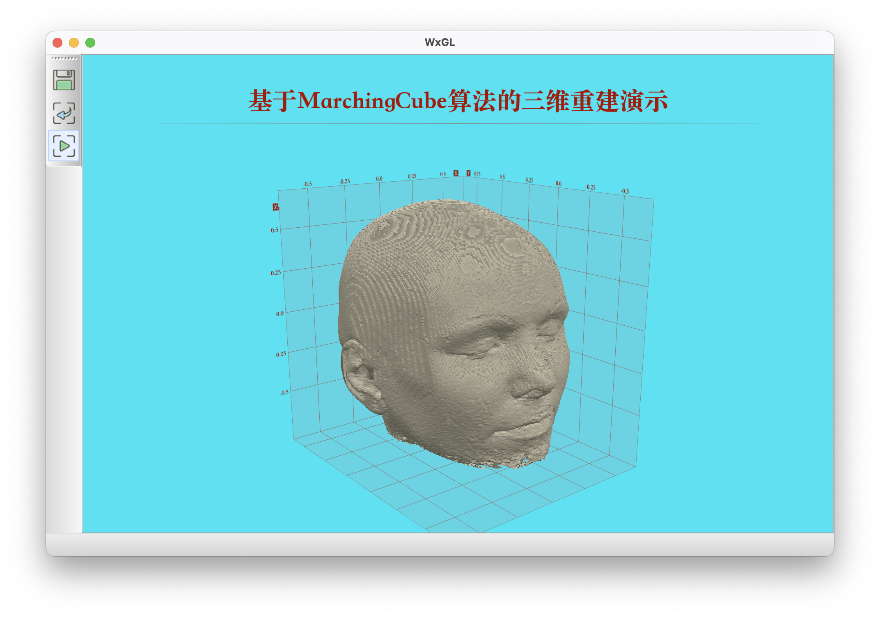Click the red Z axis label
The width and height of the screenshot is (880, 617).
tap(275, 207)
